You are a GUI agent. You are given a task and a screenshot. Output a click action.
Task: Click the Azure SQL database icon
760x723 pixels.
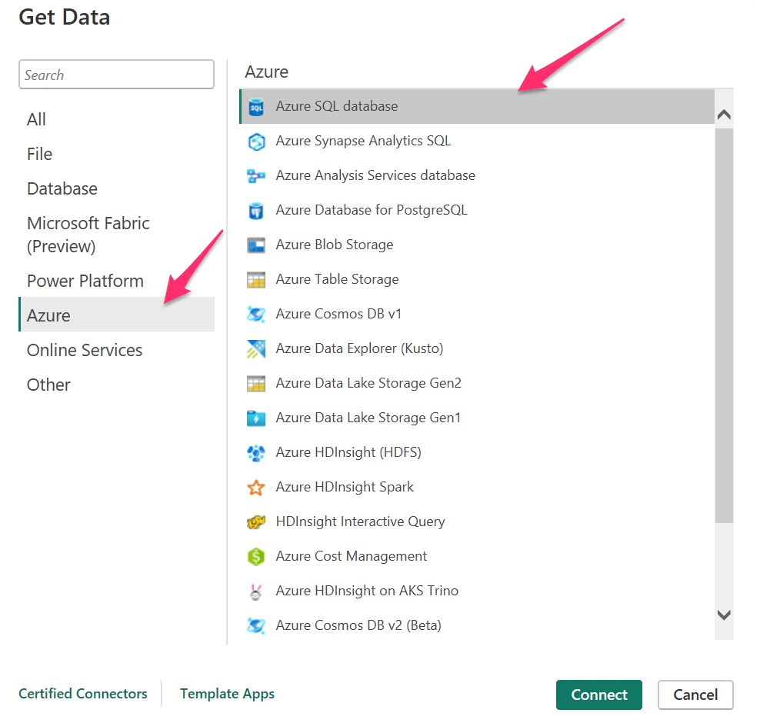pyautogui.click(x=256, y=107)
